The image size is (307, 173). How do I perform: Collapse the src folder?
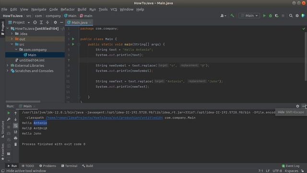click(x=12, y=44)
